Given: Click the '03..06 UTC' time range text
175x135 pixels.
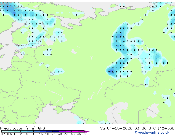Looking at the screenshot, I should 145,128.
